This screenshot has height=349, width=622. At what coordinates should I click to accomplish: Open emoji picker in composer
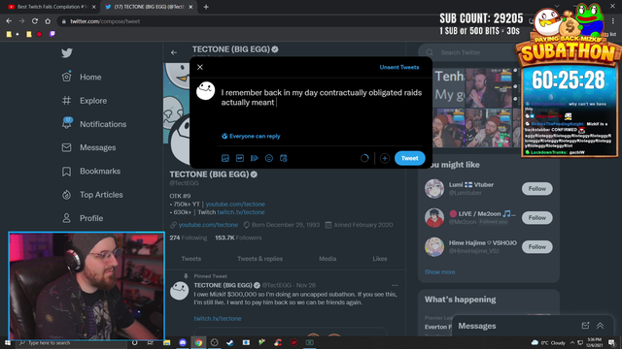click(x=269, y=158)
